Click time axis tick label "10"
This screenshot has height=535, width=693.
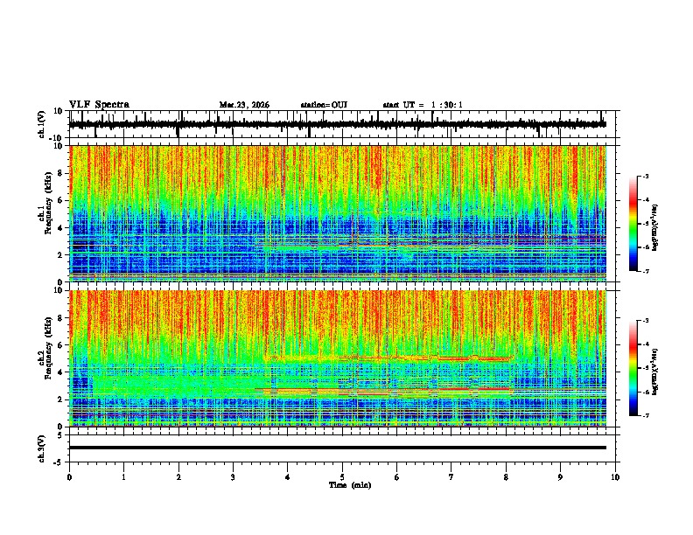tap(615, 477)
